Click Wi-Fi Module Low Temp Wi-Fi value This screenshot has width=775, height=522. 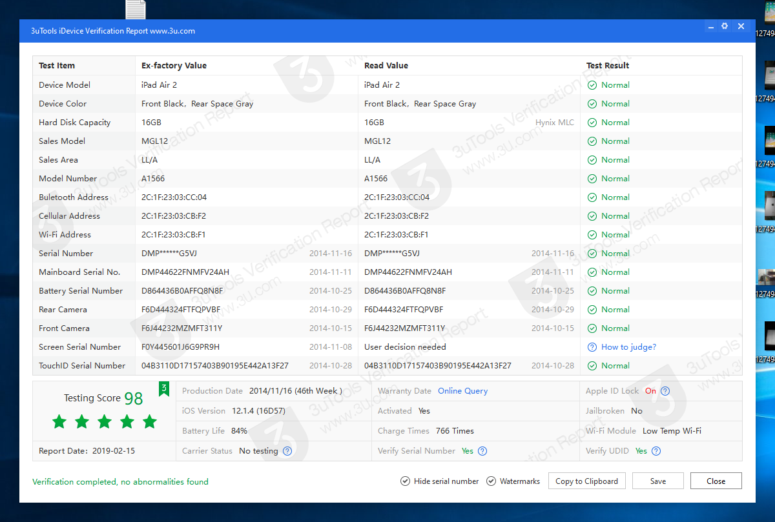pos(672,431)
